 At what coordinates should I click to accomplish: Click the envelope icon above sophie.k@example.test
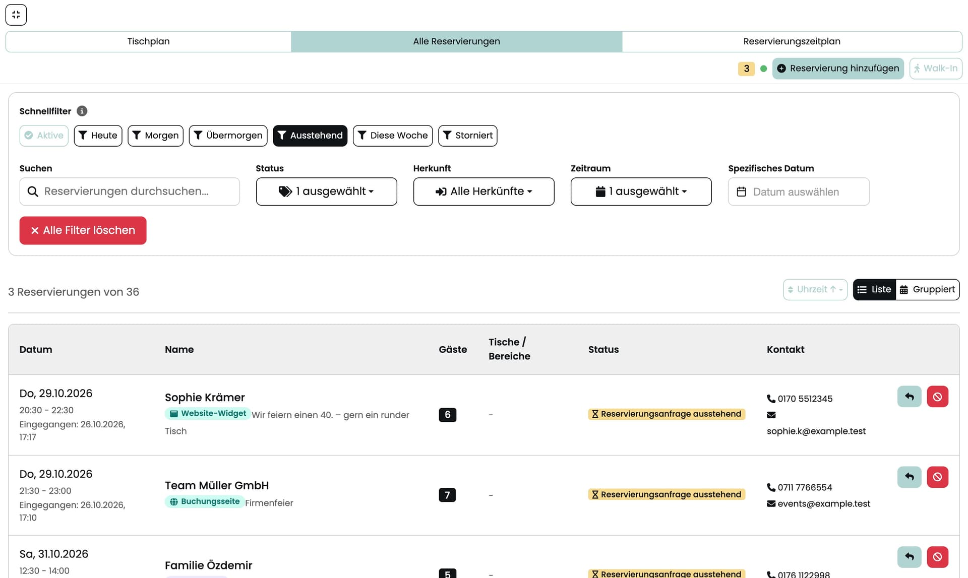click(x=771, y=415)
